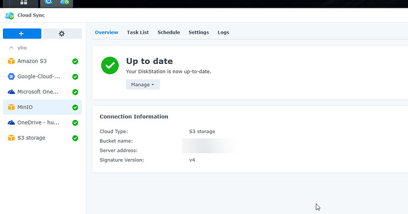
Task: Click the Microsoft OneDrive cloud icon
Action: [x=11, y=92]
